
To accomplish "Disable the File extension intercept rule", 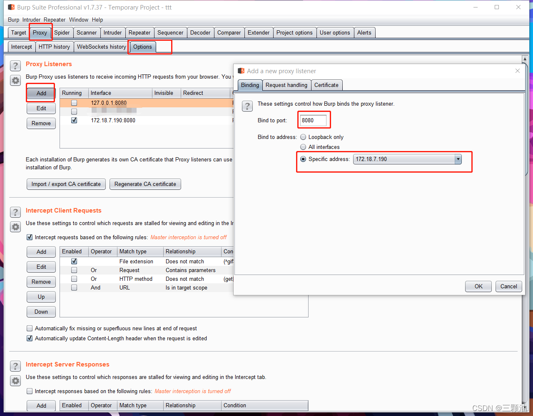I will tap(74, 261).
